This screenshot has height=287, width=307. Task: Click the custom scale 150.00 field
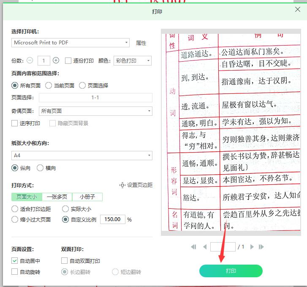pos(113,219)
